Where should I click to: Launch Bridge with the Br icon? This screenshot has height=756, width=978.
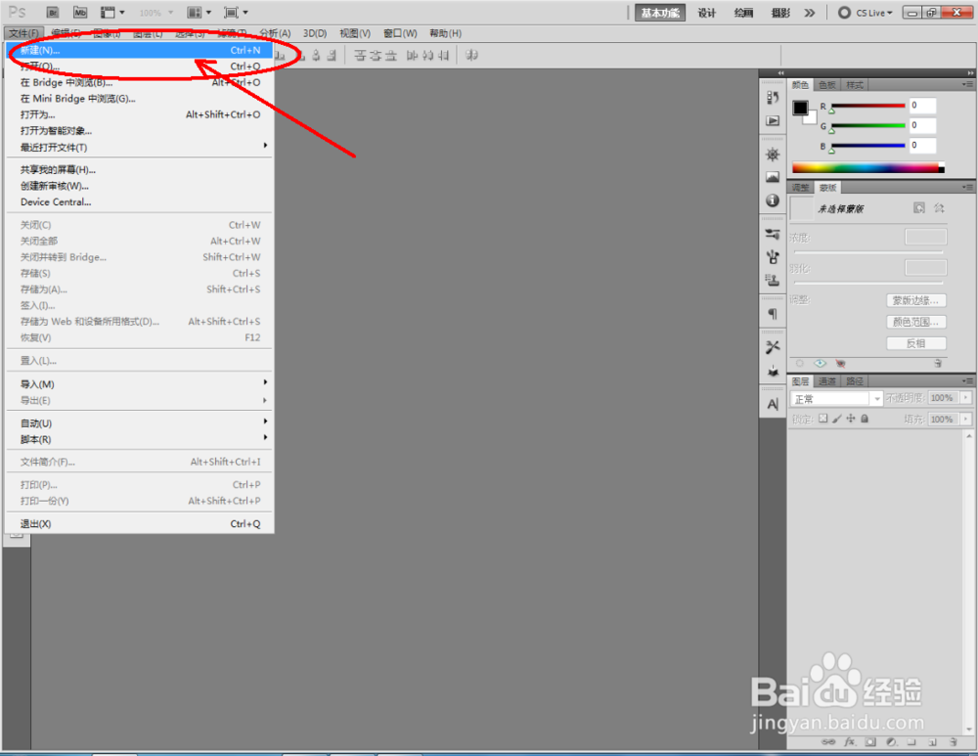(53, 13)
